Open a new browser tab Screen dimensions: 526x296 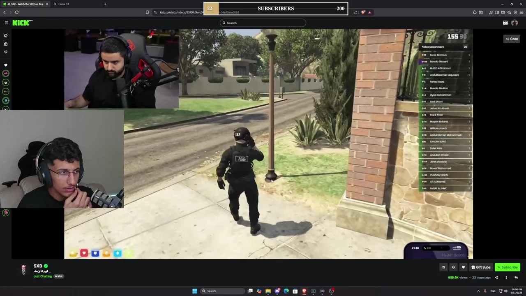pyautogui.click(x=105, y=4)
